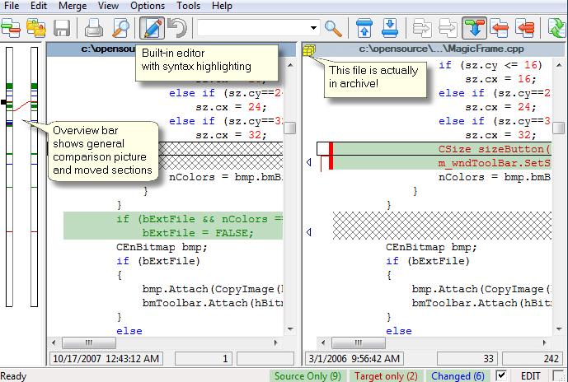568x382 pixels.
Task: Toggle the status bar checkbox before EDIT
Action: [x=501, y=375]
